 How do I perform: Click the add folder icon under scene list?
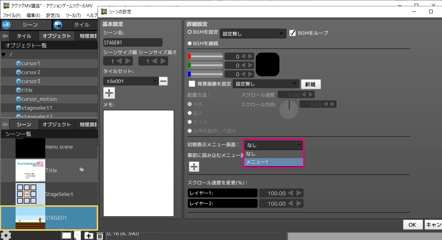coord(89,236)
